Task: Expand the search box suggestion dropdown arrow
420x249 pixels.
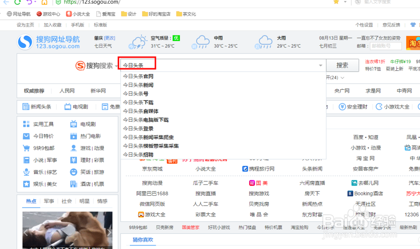Action: (x=320, y=66)
